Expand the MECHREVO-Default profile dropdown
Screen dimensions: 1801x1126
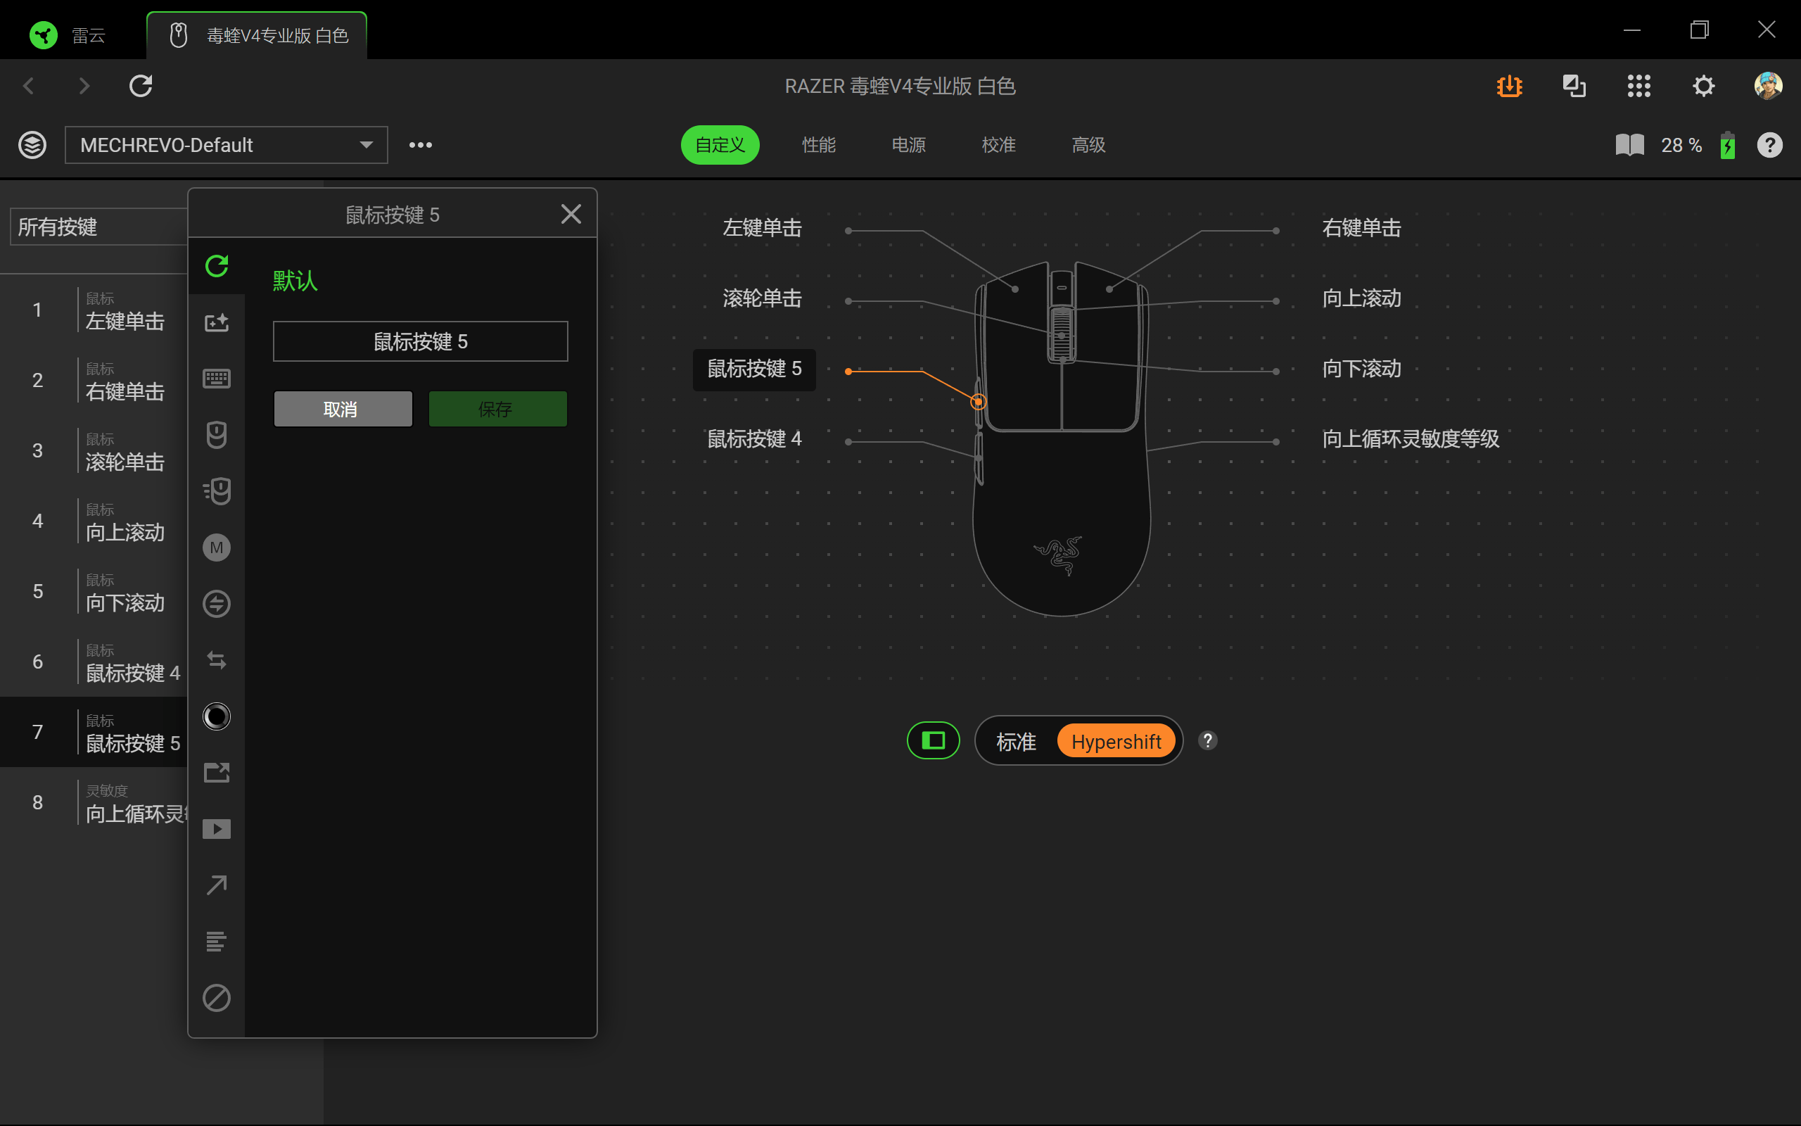227,144
